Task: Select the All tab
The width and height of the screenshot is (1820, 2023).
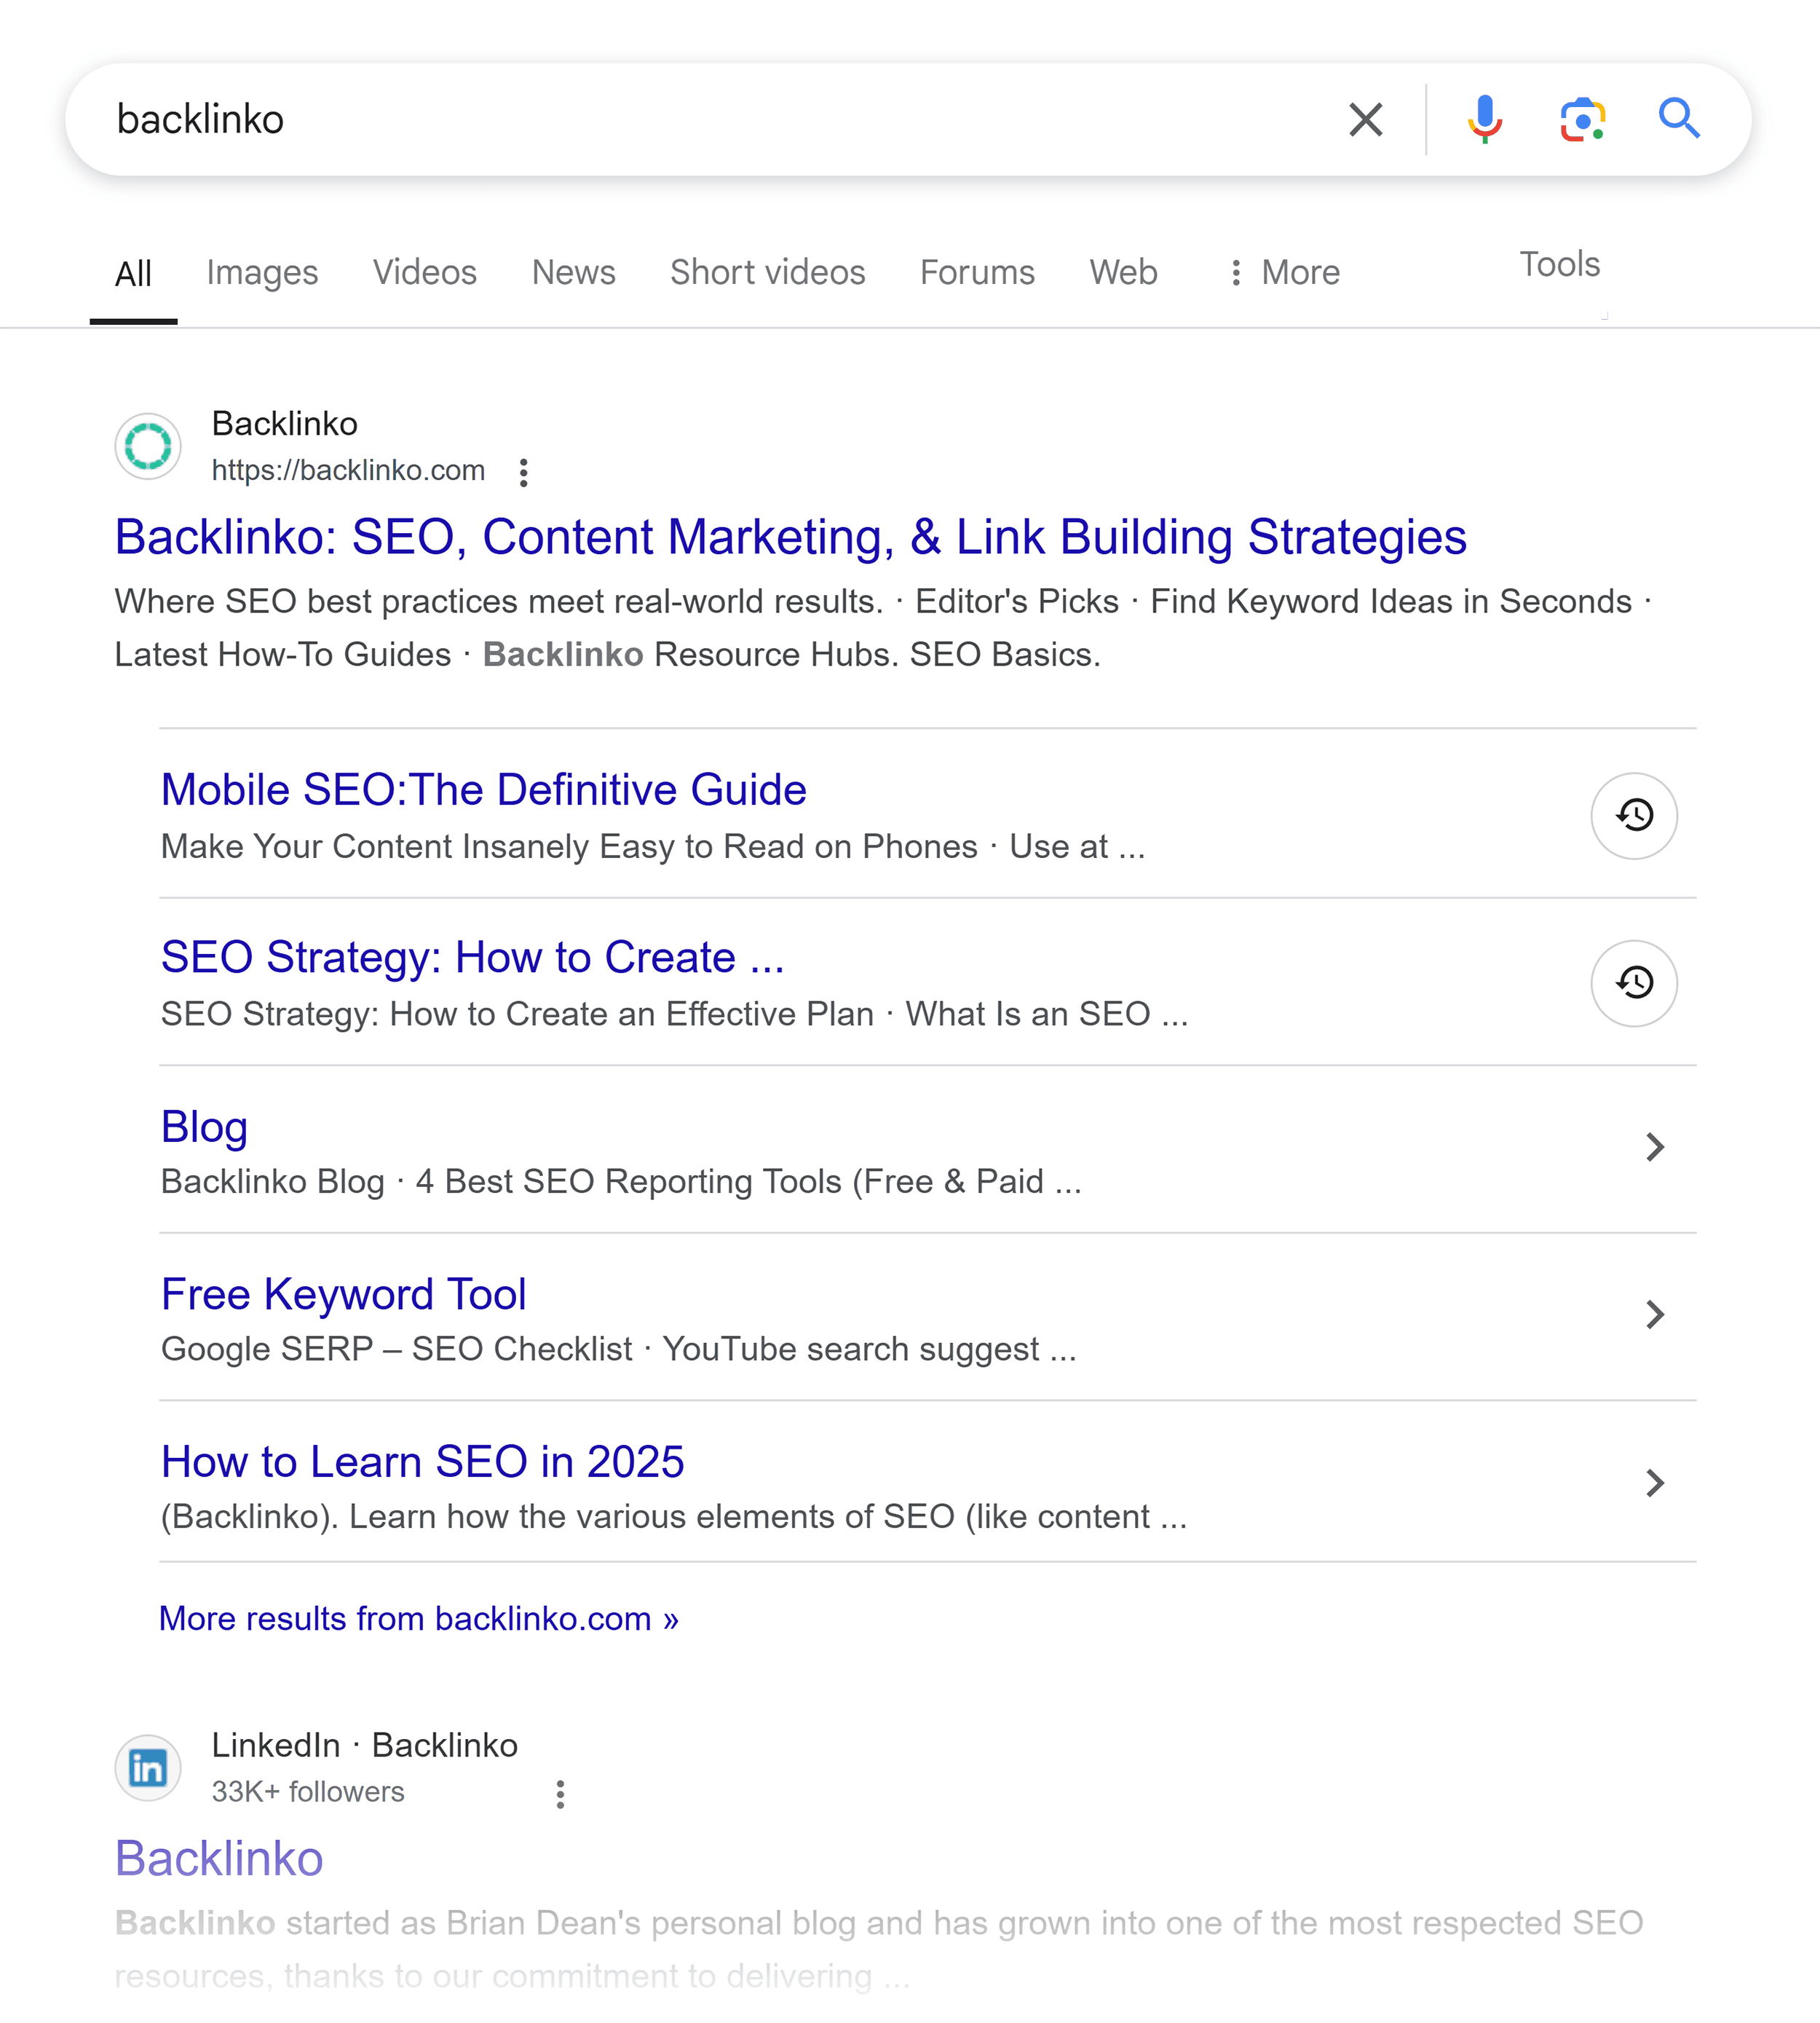Action: coord(133,273)
